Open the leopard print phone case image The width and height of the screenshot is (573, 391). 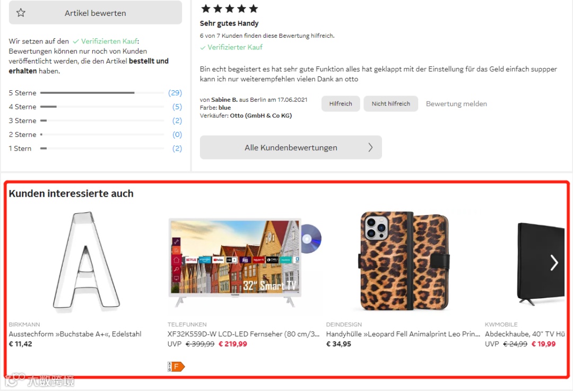click(404, 261)
